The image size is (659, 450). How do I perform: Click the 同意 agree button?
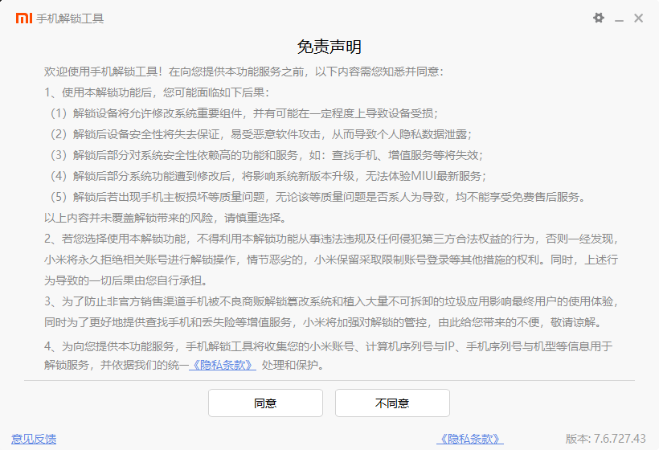(266, 403)
